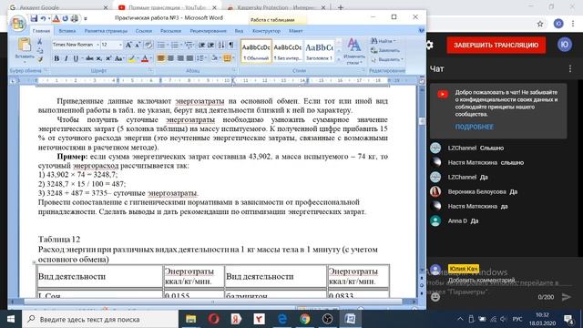Image resolution: width=583 pixels, height=328 pixels.
Task: Activate the Format Painter brush
Action: pyautogui.click(x=40, y=58)
